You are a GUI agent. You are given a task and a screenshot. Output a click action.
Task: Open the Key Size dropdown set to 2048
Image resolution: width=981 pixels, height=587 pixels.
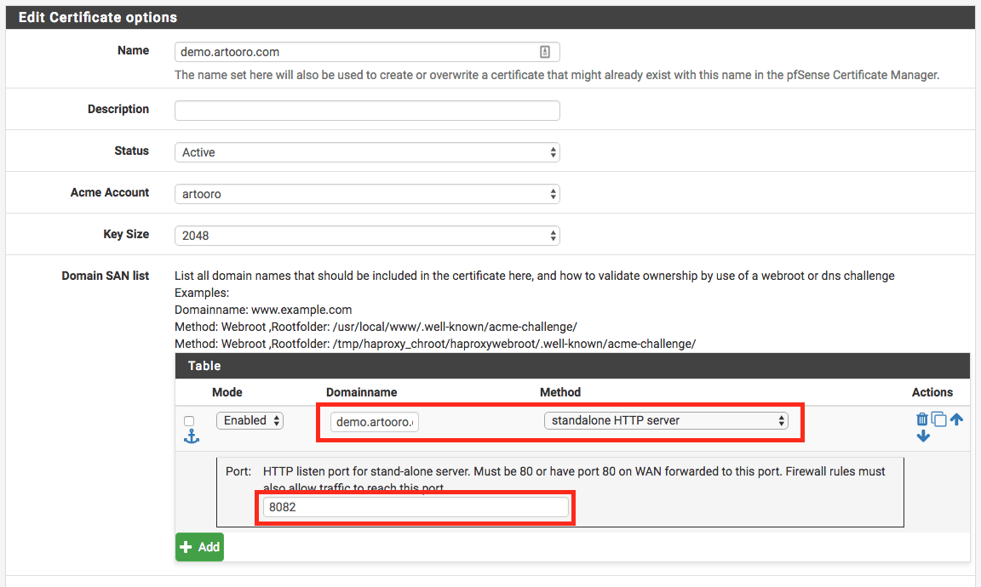pyautogui.click(x=367, y=236)
